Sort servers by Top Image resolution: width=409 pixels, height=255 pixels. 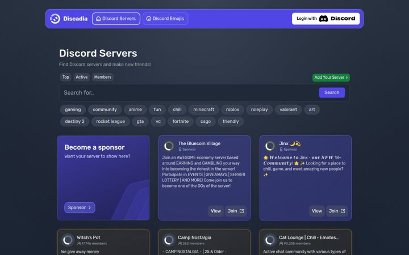pyautogui.click(x=66, y=77)
